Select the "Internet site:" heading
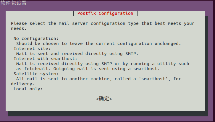The width and height of the screenshot is (215, 122). point(32,49)
